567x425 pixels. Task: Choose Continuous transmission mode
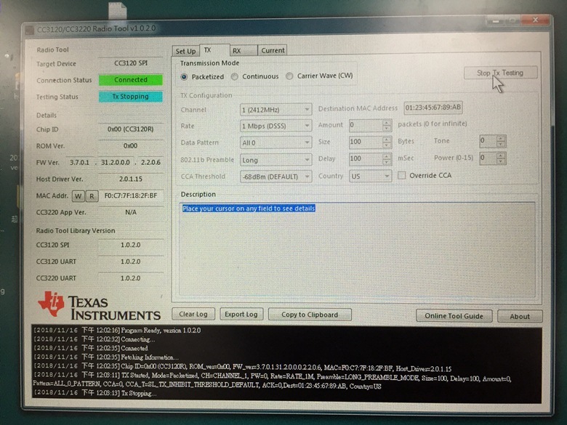[255, 76]
